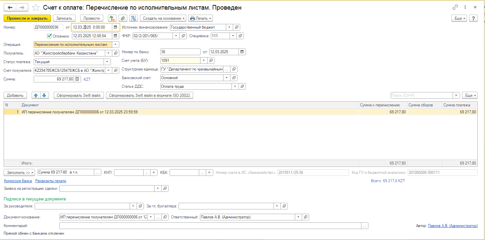Open the Статус платежа dropdown
Image resolution: width=485 pixels, height=240 pixels.
point(107,62)
